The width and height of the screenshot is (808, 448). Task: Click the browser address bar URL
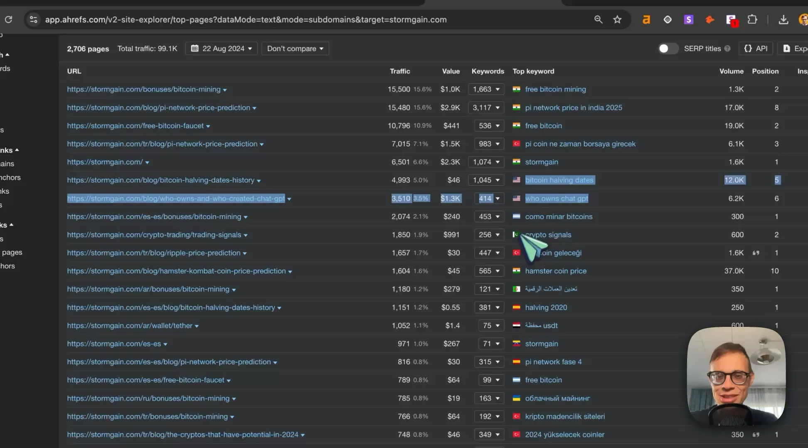click(246, 19)
